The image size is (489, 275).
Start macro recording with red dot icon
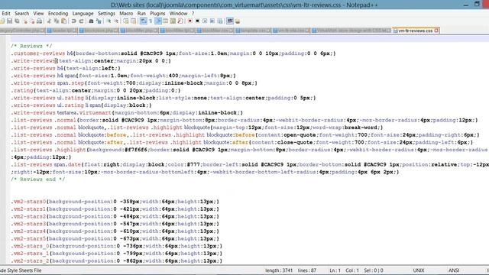189,21
